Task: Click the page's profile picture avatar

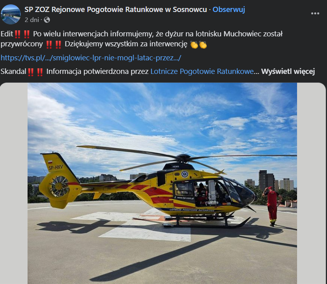Action: click(x=11, y=14)
